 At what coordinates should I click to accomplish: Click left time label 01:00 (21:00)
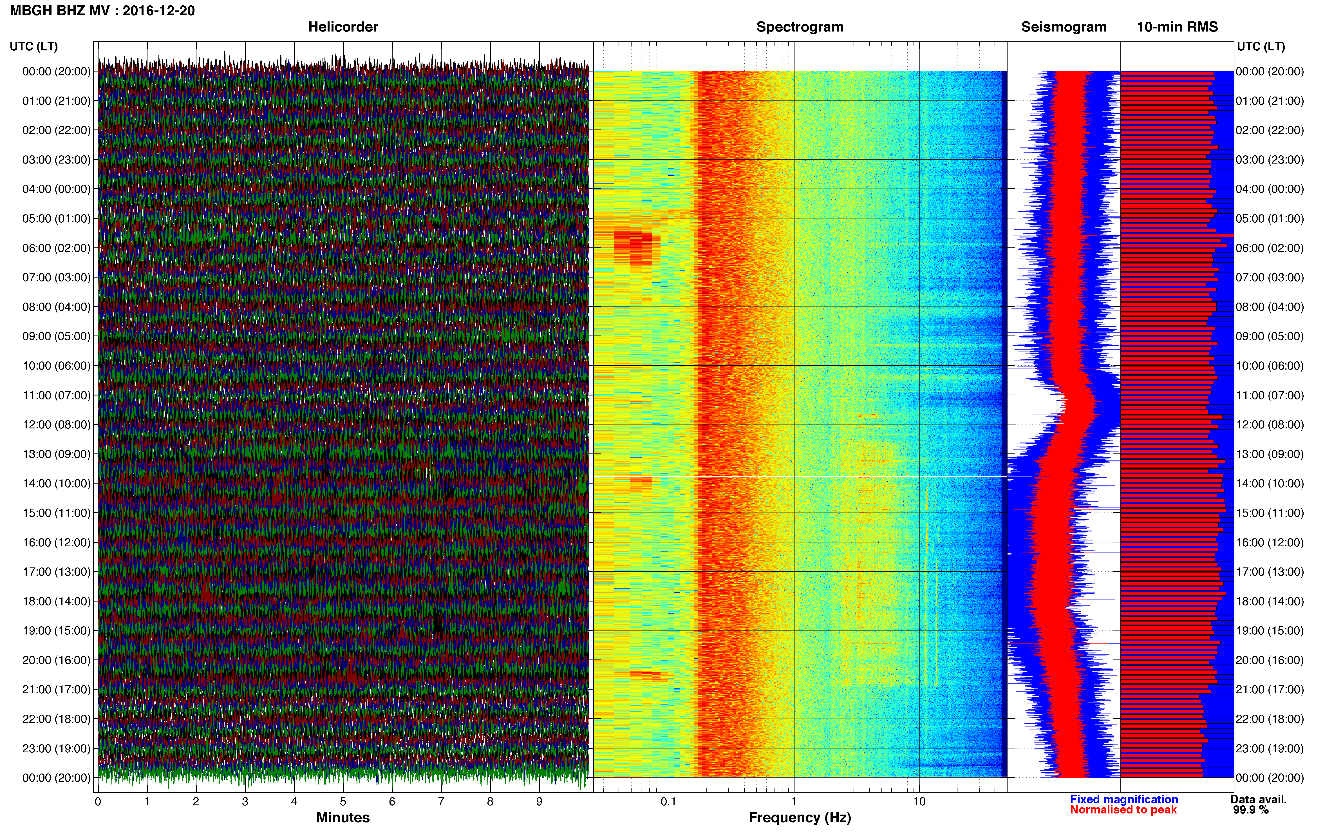56,101
